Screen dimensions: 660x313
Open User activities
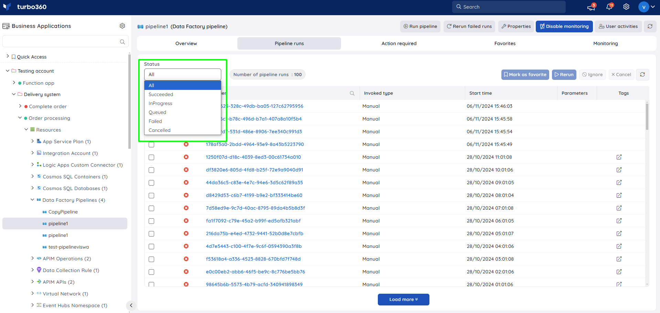coord(618,26)
